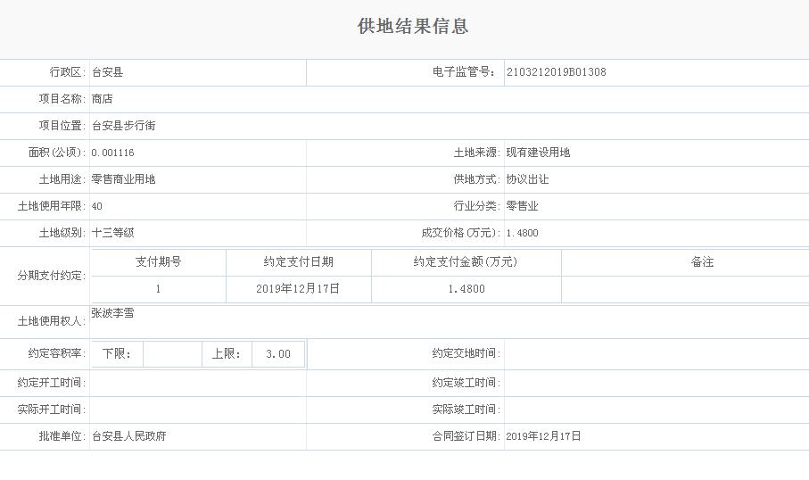Click the 供地方式 field label

point(476,179)
